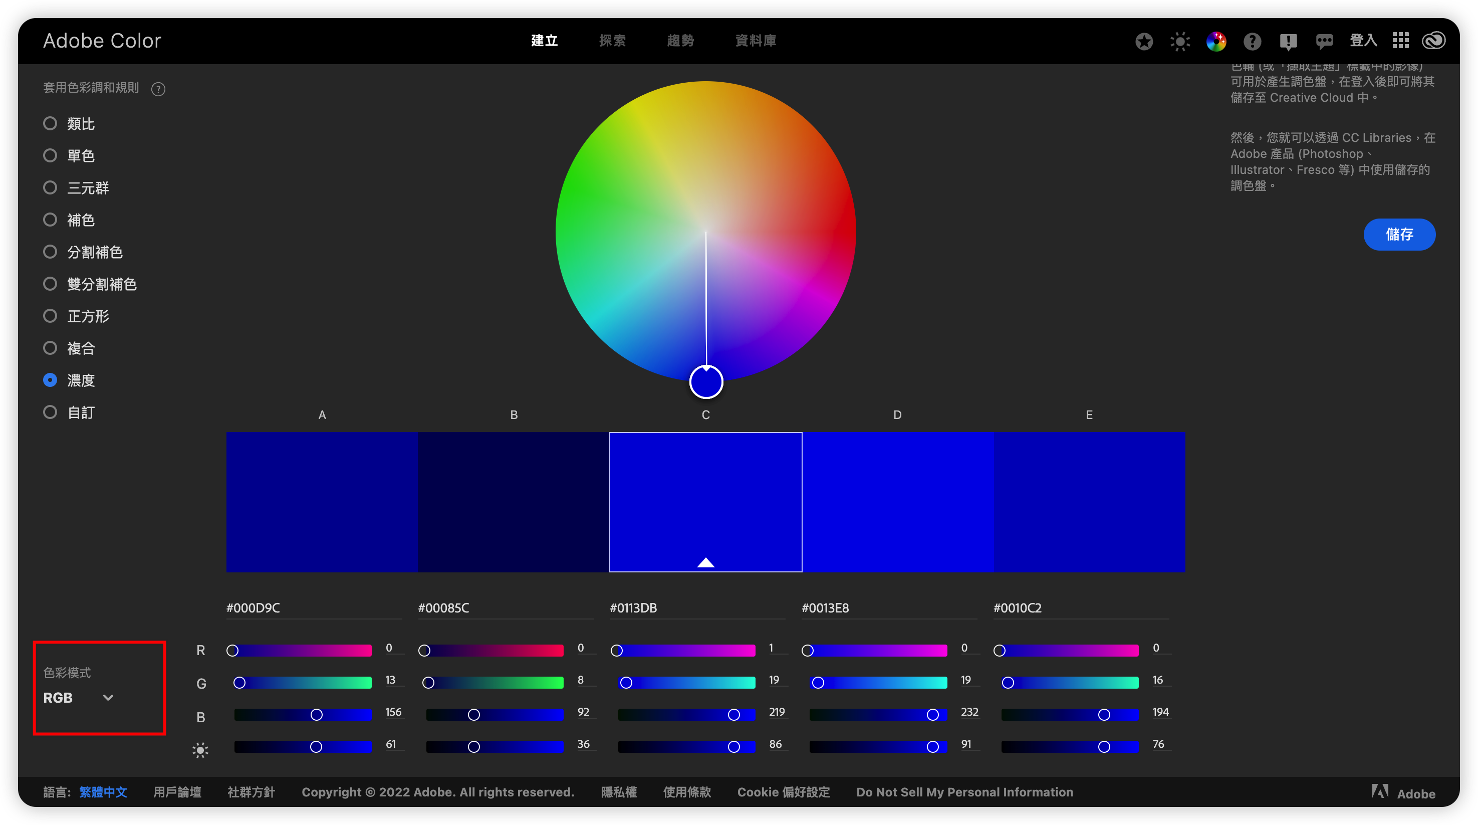Open the color wheel icon in header
This screenshot has width=1478, height=825.
pyautogui.click(x=1216, y=41)
